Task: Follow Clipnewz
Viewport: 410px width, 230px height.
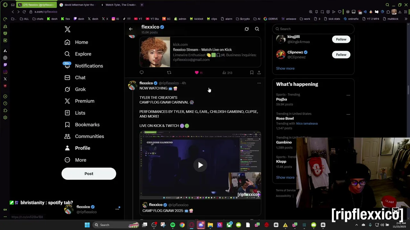Action: (x=341, y=55)
